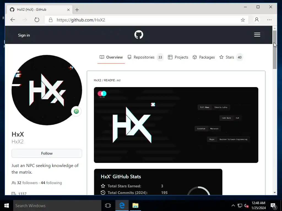Go back with the browser back arrow
This screenshot has width=282, height=211.
(x=13, y=20)
